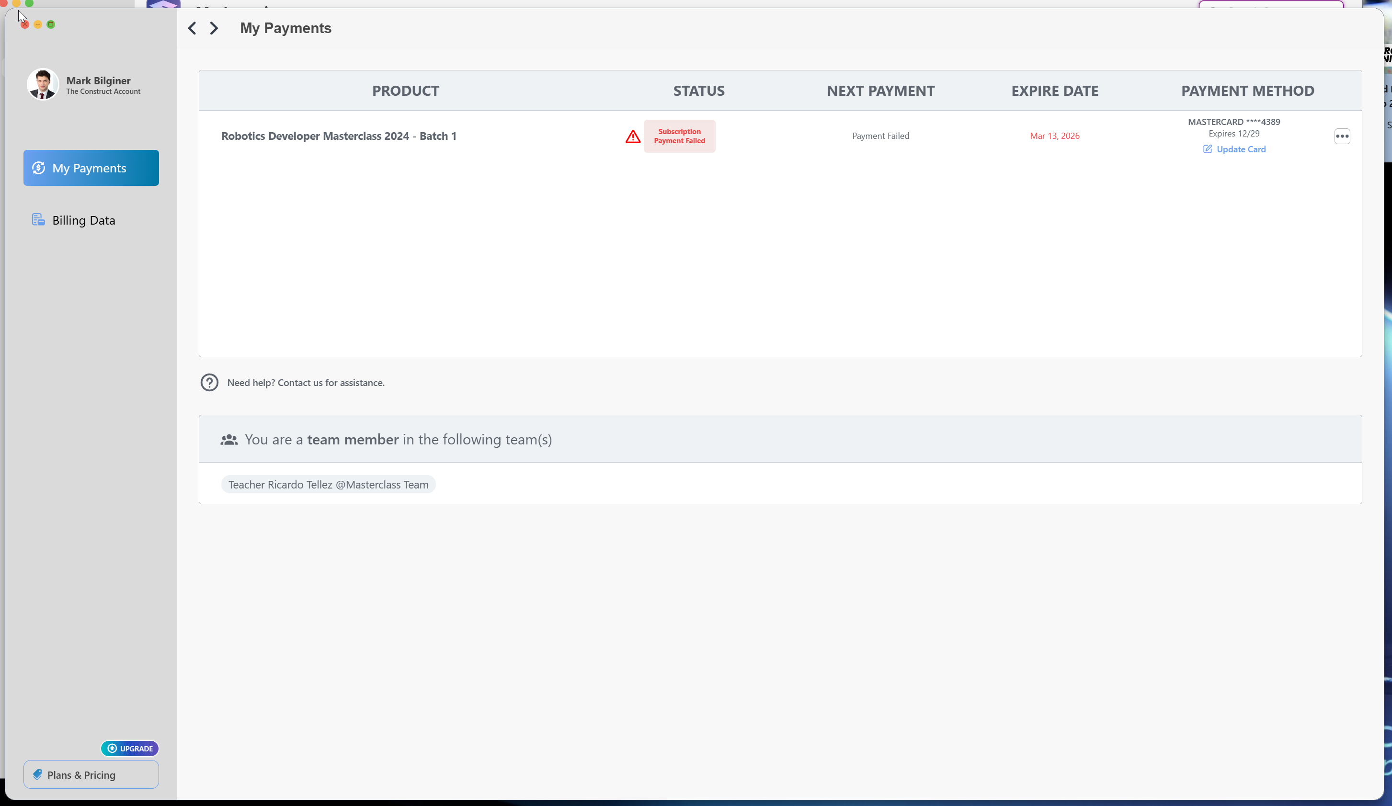This screenshot has width=1392, height=806.
Task: Select the Teacher Ricardo Tellez team chip
Action: point(328,485)
